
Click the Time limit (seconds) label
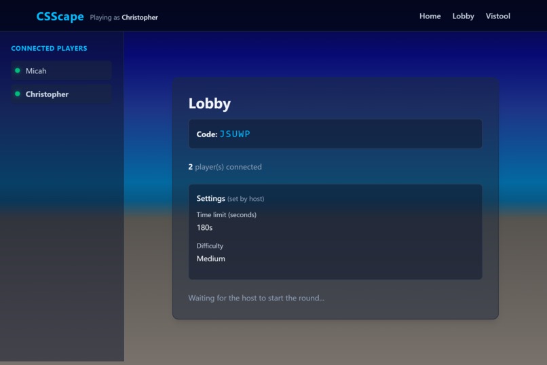pos(227,215)
